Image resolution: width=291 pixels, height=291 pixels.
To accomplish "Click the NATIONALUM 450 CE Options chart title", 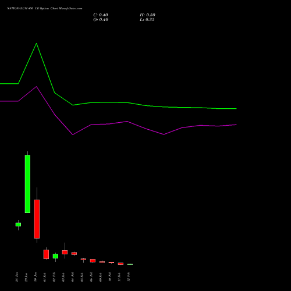I will [45, 9].
